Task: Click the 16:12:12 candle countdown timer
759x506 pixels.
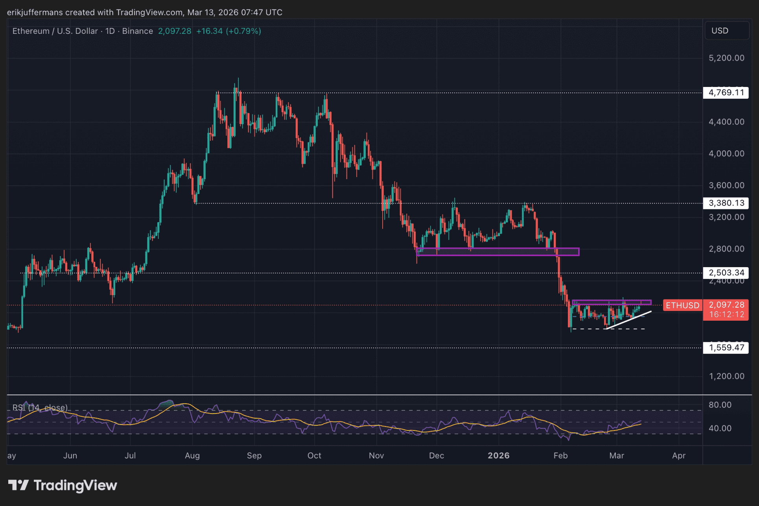Action: coord(726,315)
